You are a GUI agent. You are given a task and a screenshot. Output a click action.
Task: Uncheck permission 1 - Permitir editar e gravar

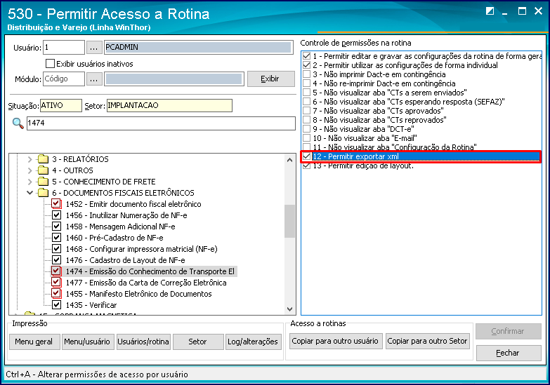pos(307,56)
